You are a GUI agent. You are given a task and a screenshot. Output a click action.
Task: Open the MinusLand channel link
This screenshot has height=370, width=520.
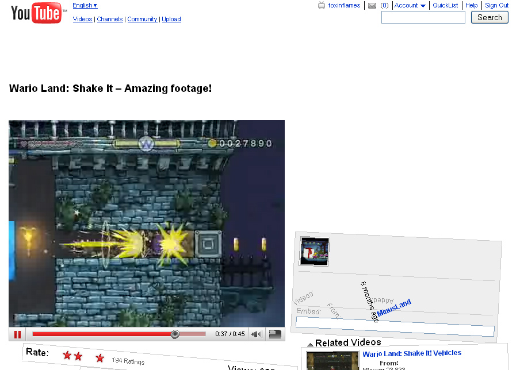pyautogui.click(x=394, y=308)
